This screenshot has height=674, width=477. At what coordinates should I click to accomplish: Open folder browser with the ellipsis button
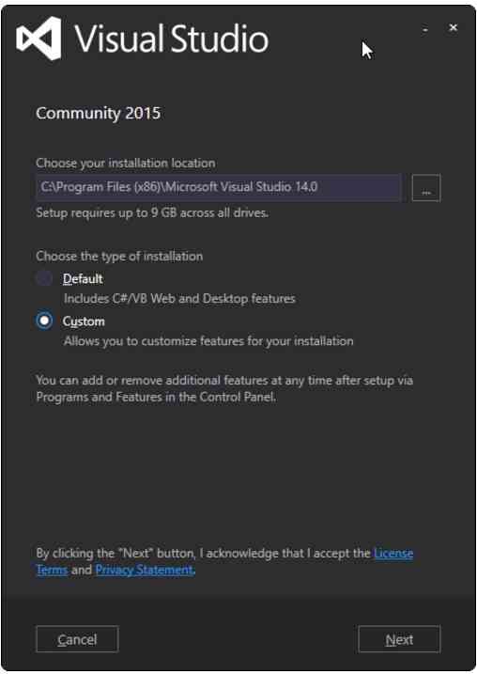pyautogui.click(x=426, y=188)
